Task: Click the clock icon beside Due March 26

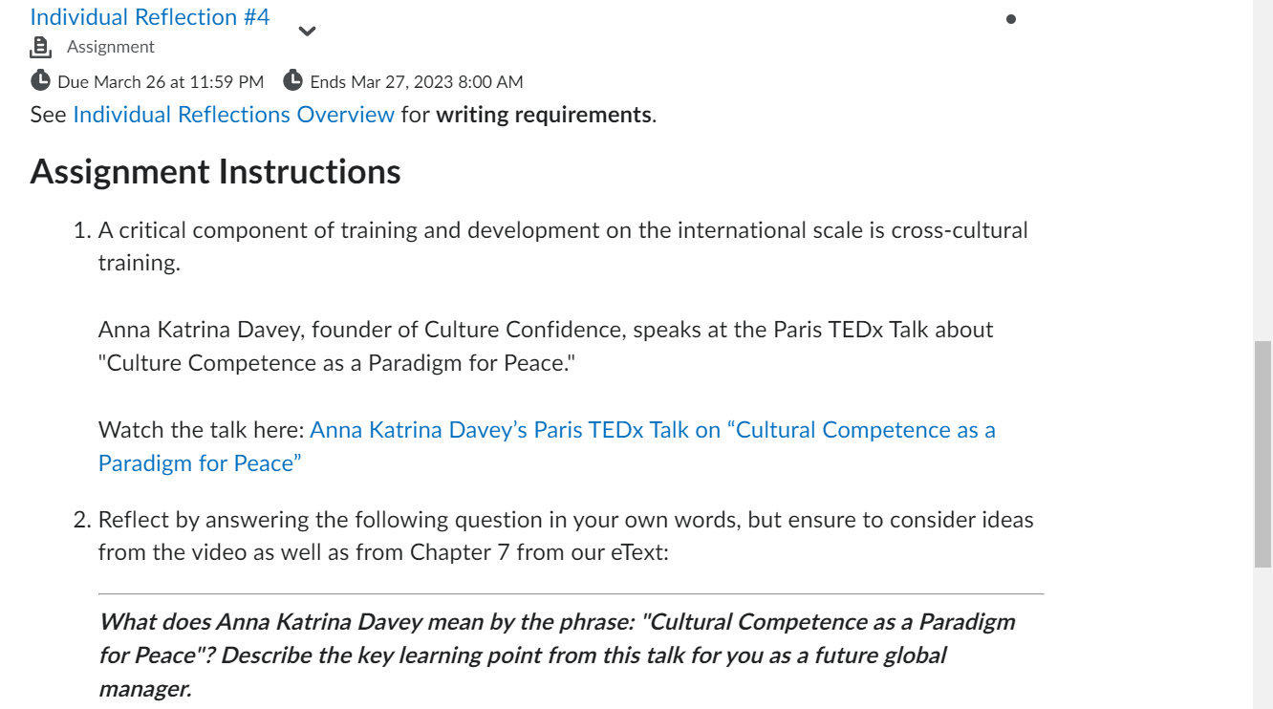Action: pos(41,81)
